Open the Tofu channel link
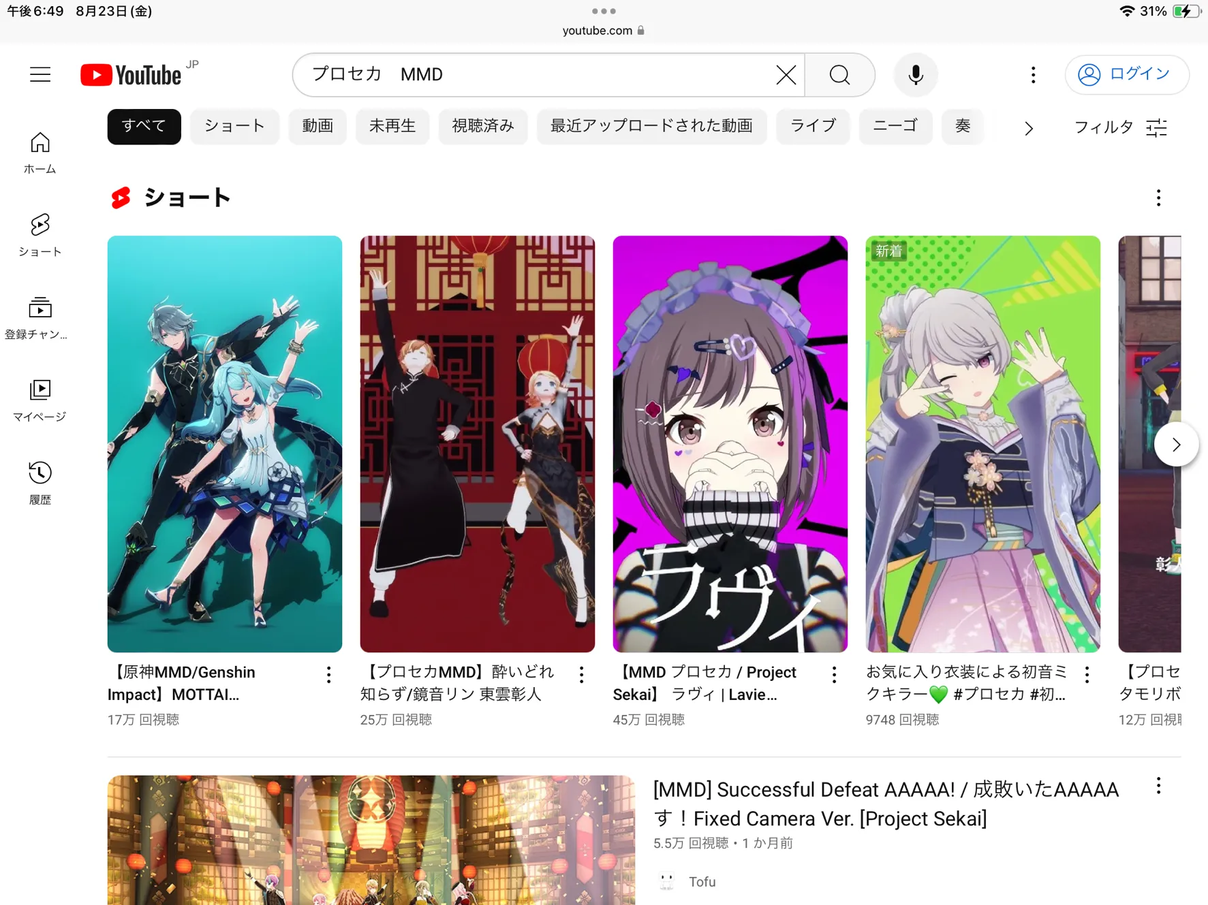 [702, 882]
